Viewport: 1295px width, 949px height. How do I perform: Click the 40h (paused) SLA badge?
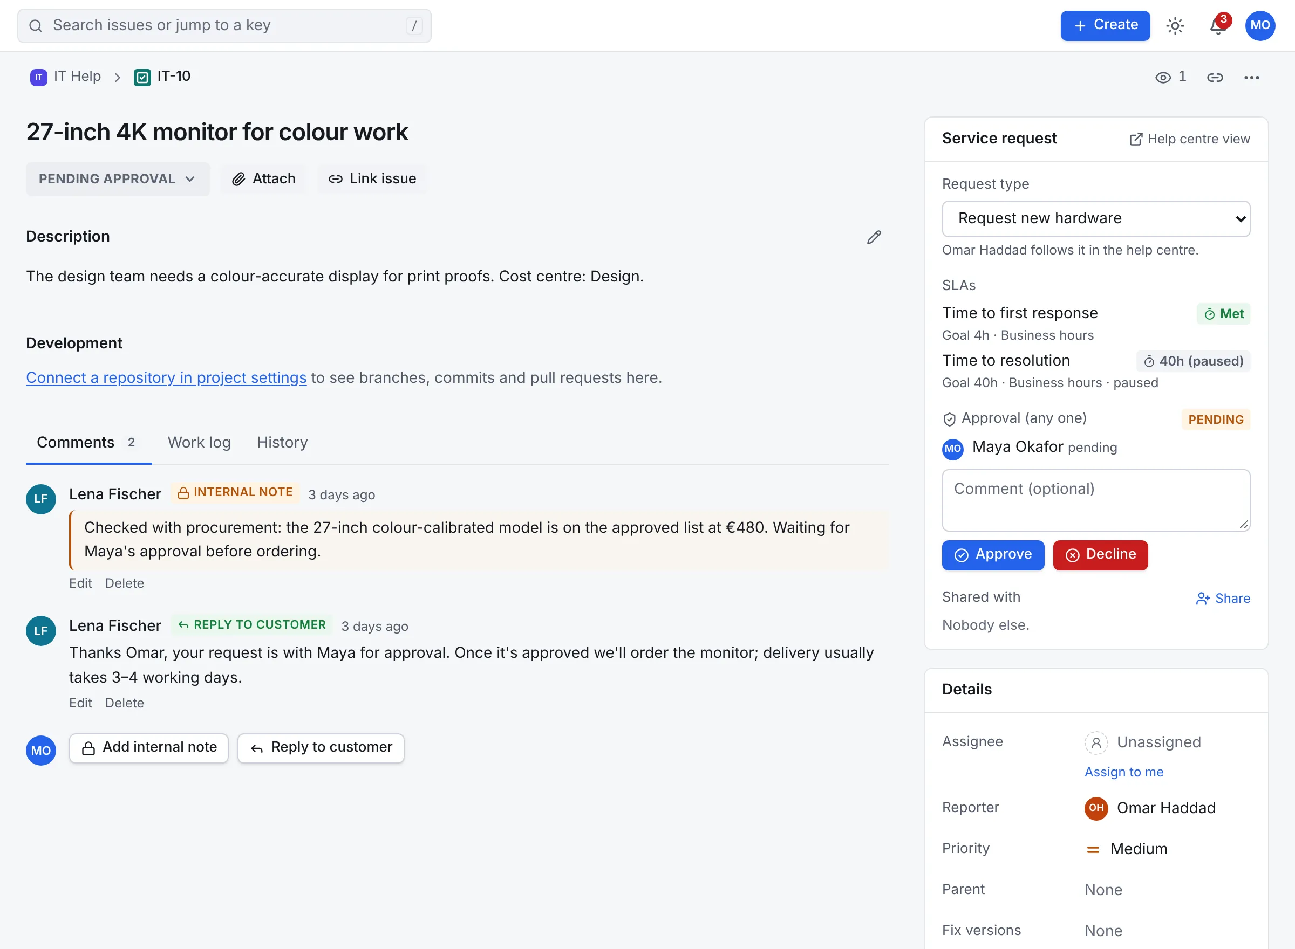click(1192, 361)
